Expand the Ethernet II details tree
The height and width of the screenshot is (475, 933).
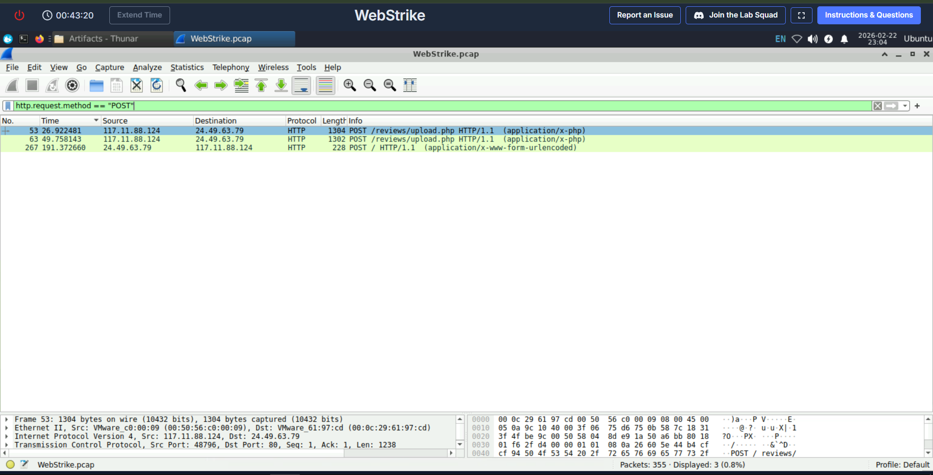coord(6,428)
